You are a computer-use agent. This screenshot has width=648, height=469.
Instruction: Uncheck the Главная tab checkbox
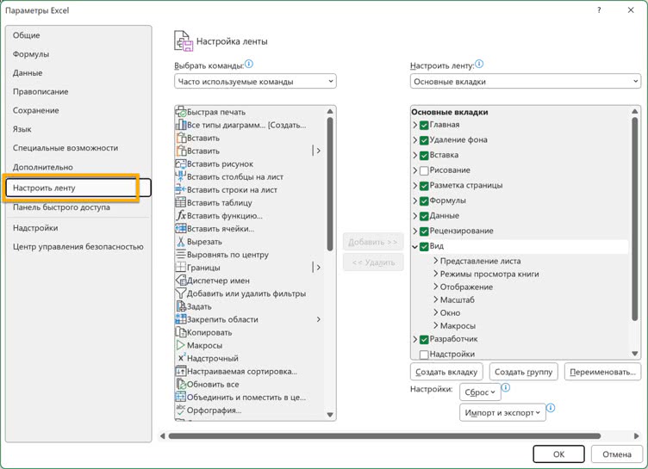(424, 125)
